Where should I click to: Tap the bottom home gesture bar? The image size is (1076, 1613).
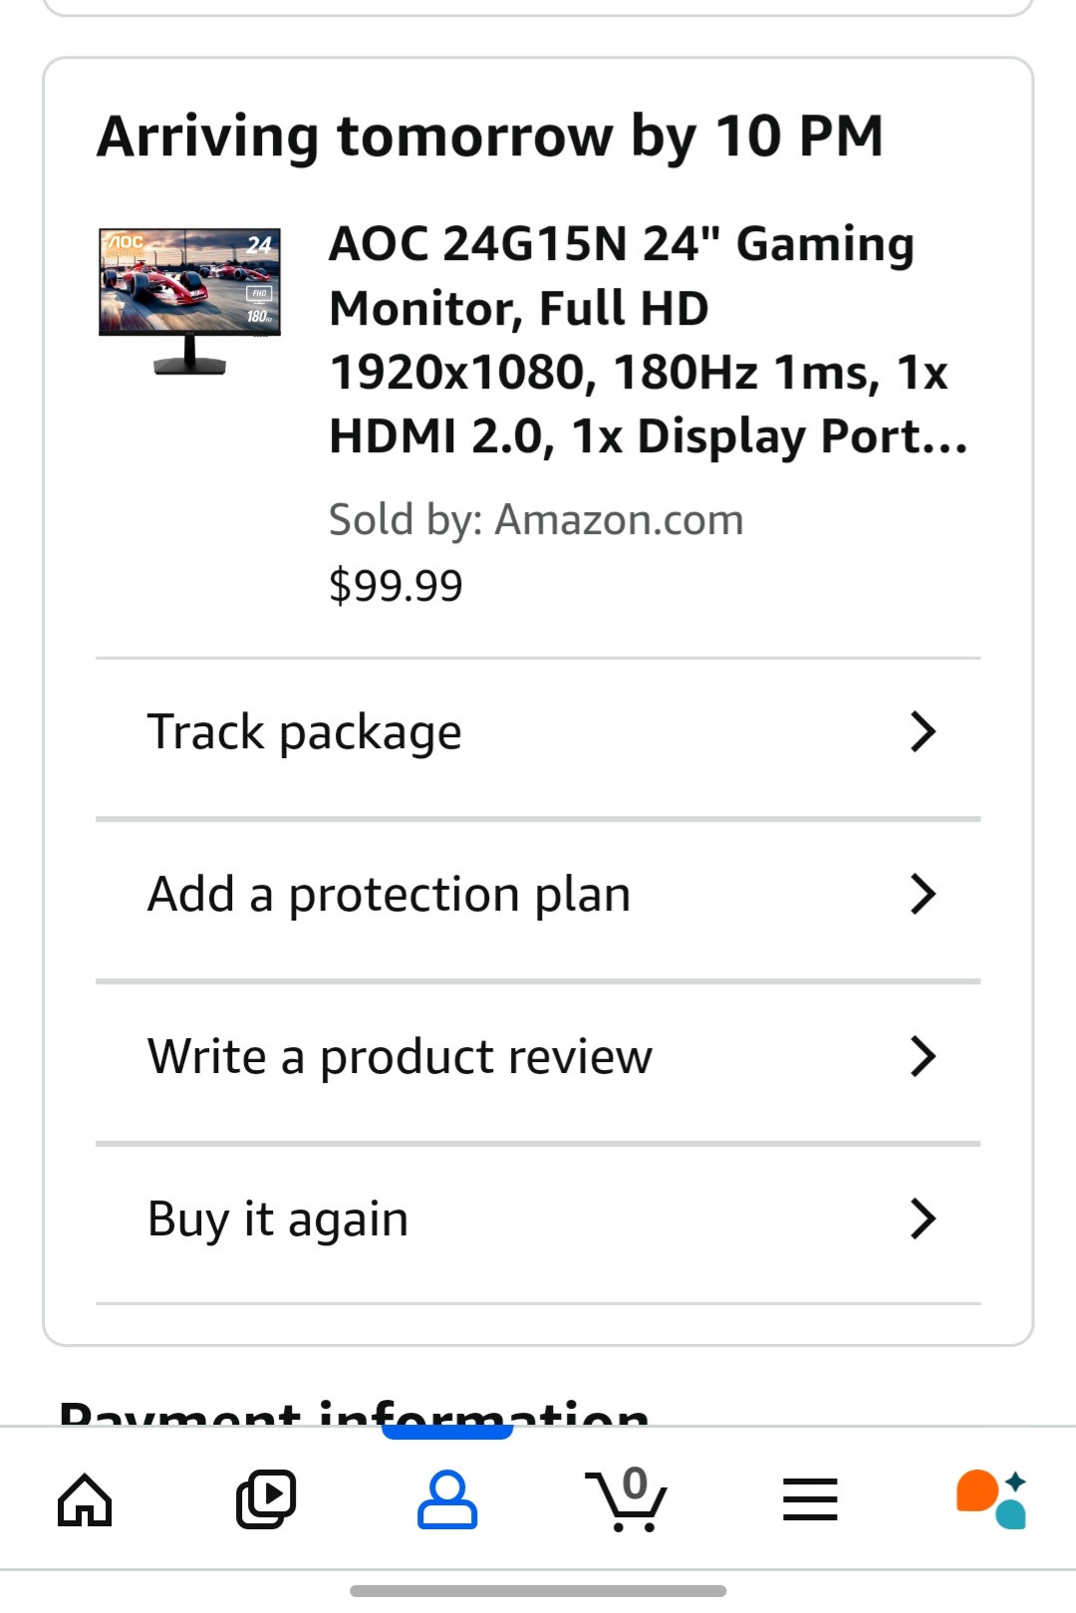(538, 1591)
